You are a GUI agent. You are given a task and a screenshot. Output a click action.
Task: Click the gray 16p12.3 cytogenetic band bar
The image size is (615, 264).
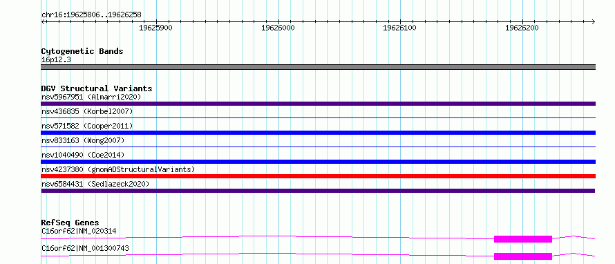(x=318, y=67)
